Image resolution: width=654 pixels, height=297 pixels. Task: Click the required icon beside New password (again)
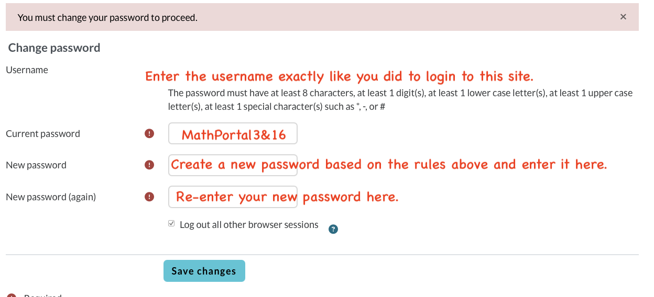click(149, 197)
